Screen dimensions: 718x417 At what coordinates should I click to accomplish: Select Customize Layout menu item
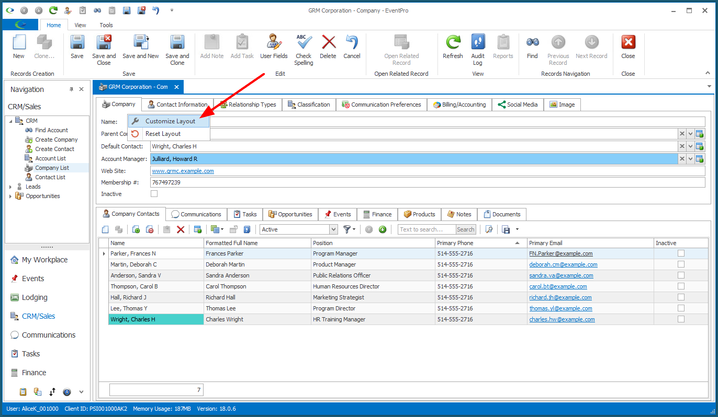tap(169, 121)
